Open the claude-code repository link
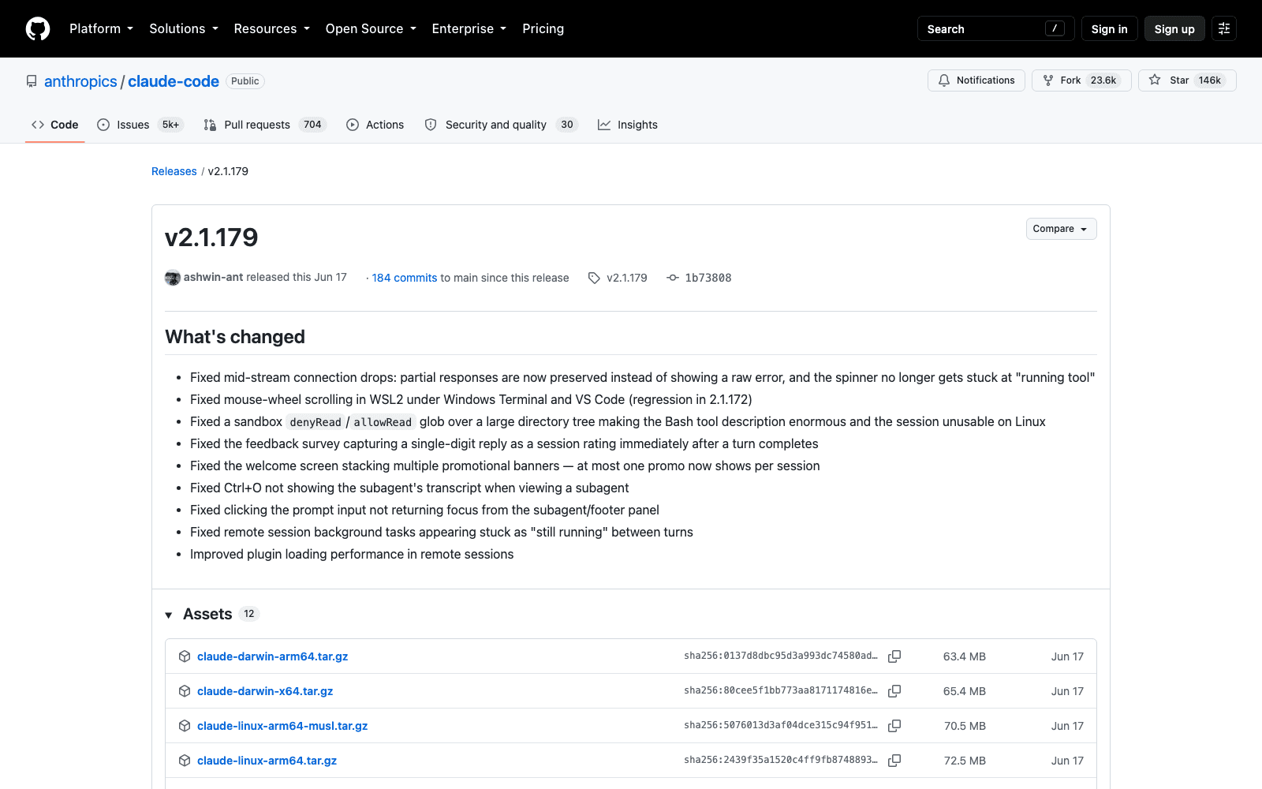This screenshot has height=789, width=1262. [174, 81]
